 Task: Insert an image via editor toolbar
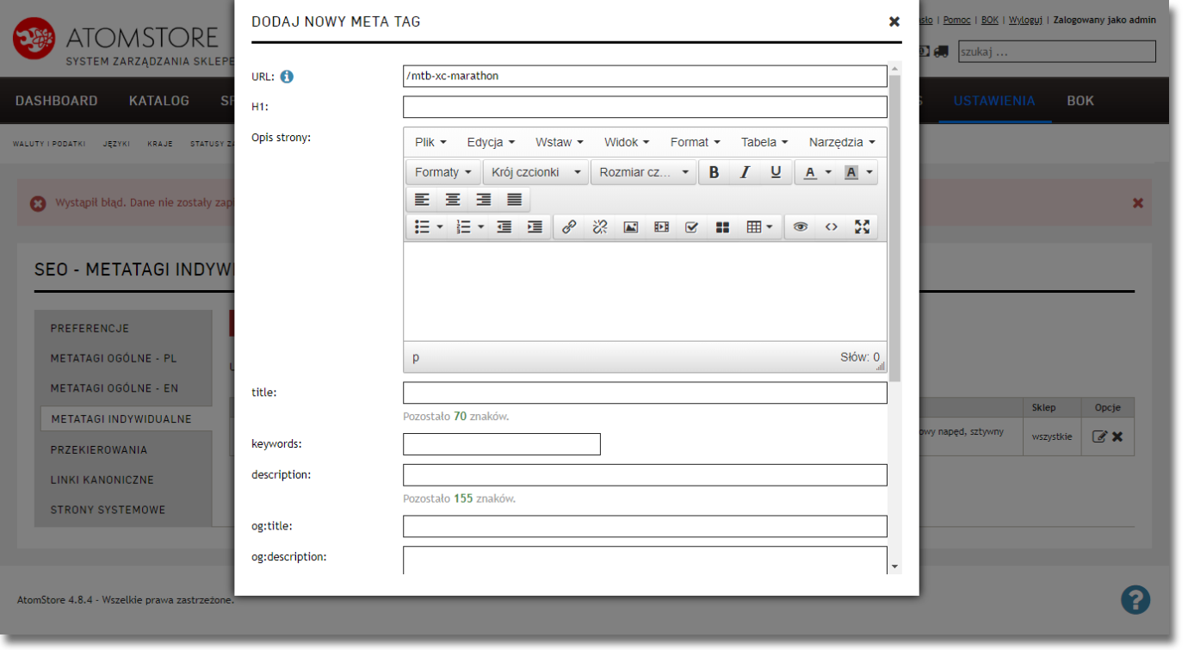(x=631, y=227)
